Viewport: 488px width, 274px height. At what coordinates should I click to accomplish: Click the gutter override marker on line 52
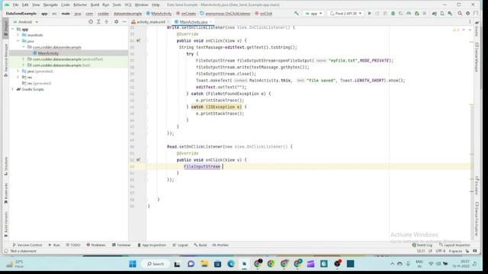138,160
